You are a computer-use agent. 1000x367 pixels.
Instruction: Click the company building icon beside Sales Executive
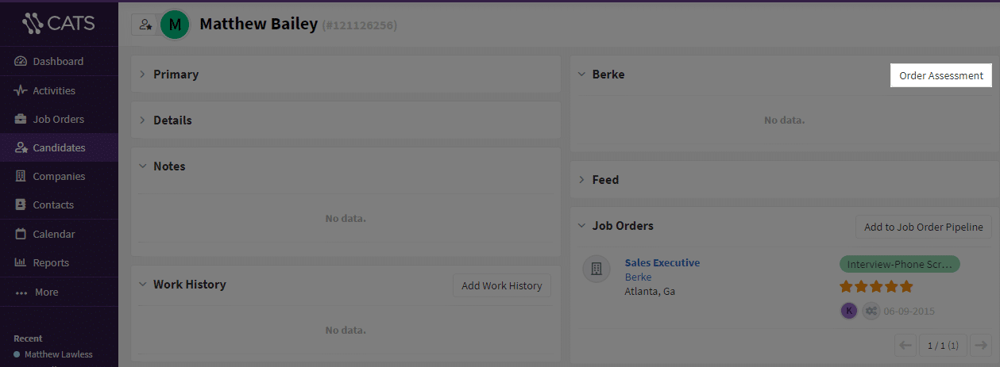597,269
